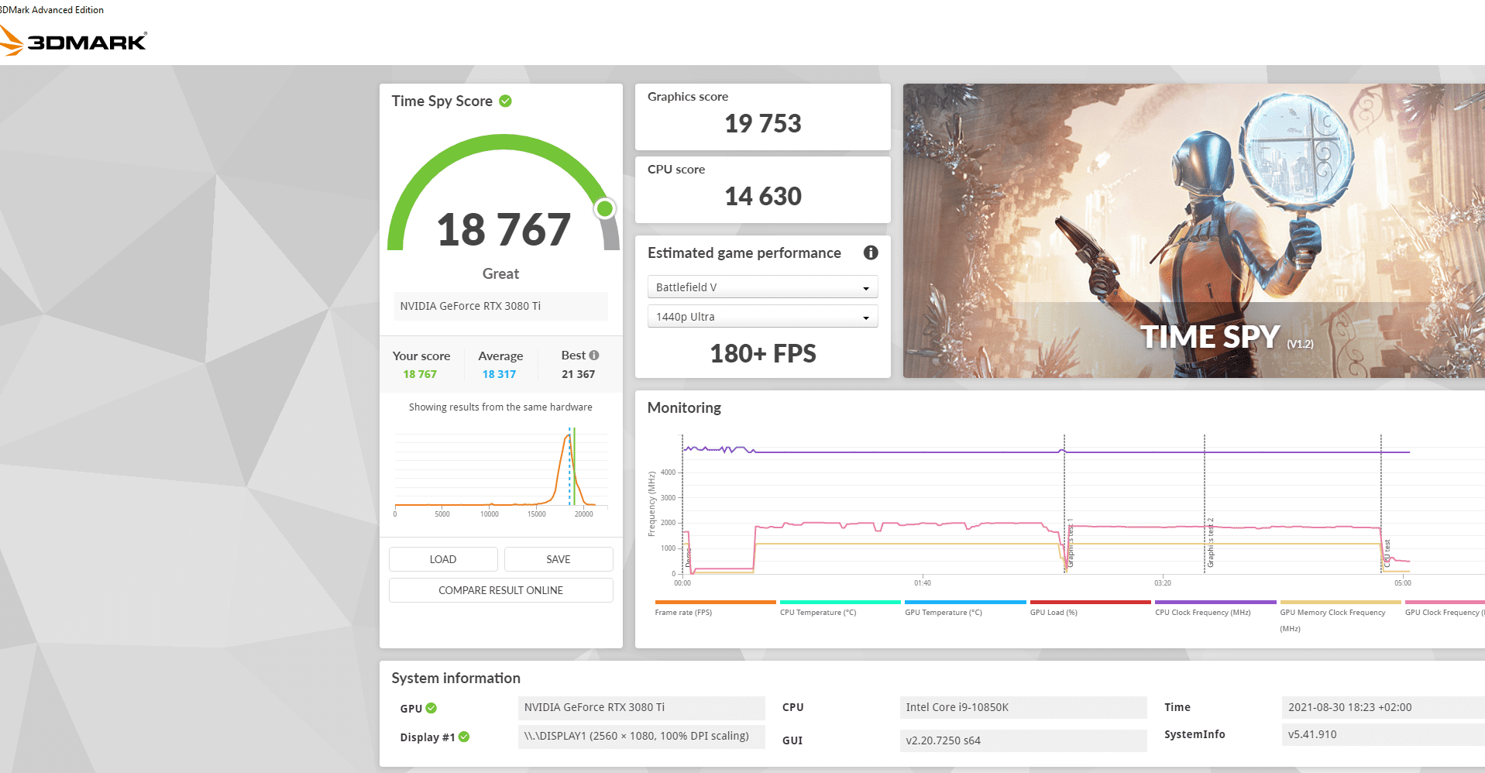The width and height of the screenshot is (1485, 773).
Task: Click the Best score 21 367
Action: tap(578, 374)
